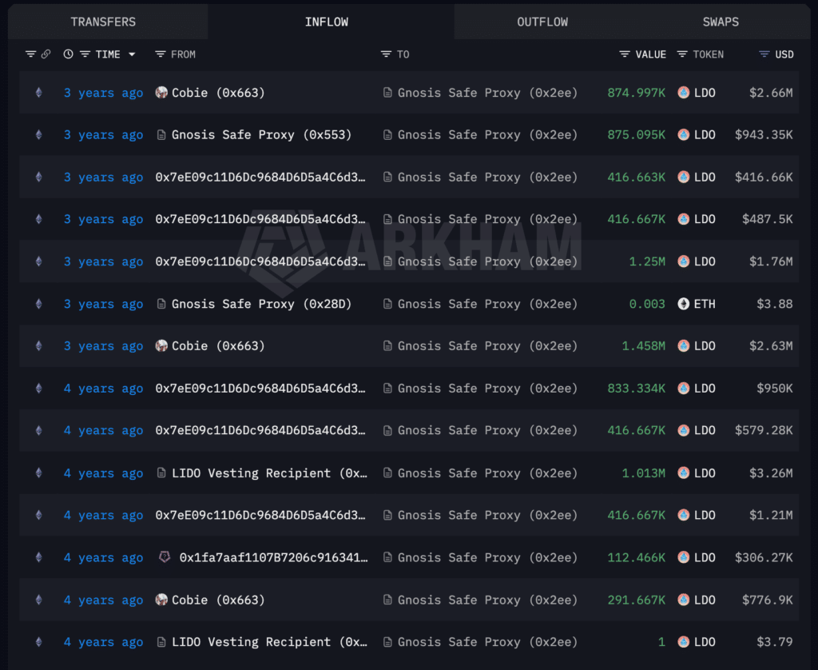The image size is (818, 670).
Task: Click Ethereum chain icon in $2.66M row
Action: [x=38, y=93]
